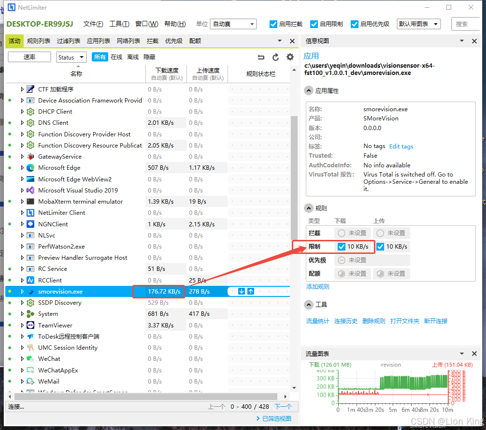Viewport: 486px width, 430px height.
Task: Open the 工具(T) menu
Action: point(119,24)
